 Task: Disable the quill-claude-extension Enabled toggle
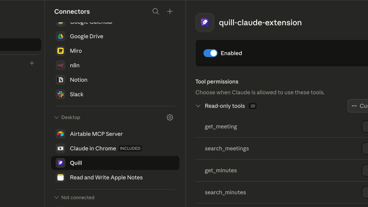point(210,53)
